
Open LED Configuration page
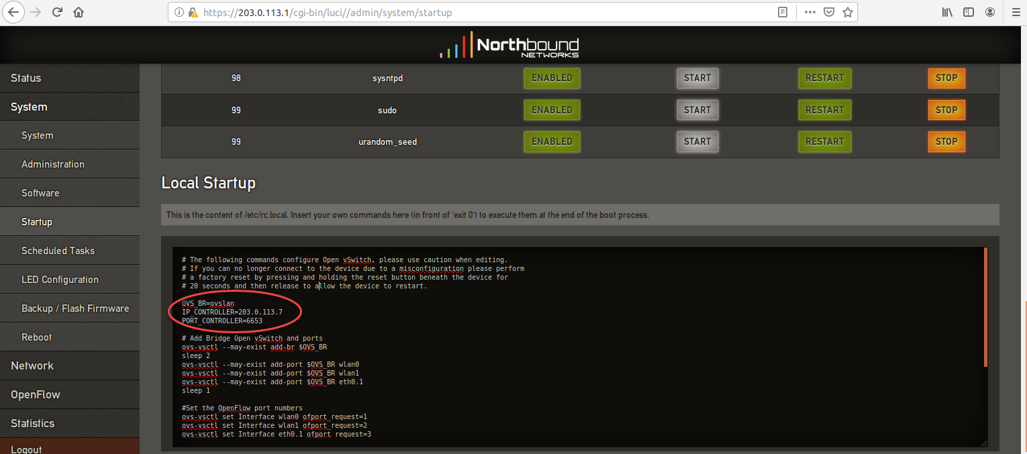(x=70, y=280)
